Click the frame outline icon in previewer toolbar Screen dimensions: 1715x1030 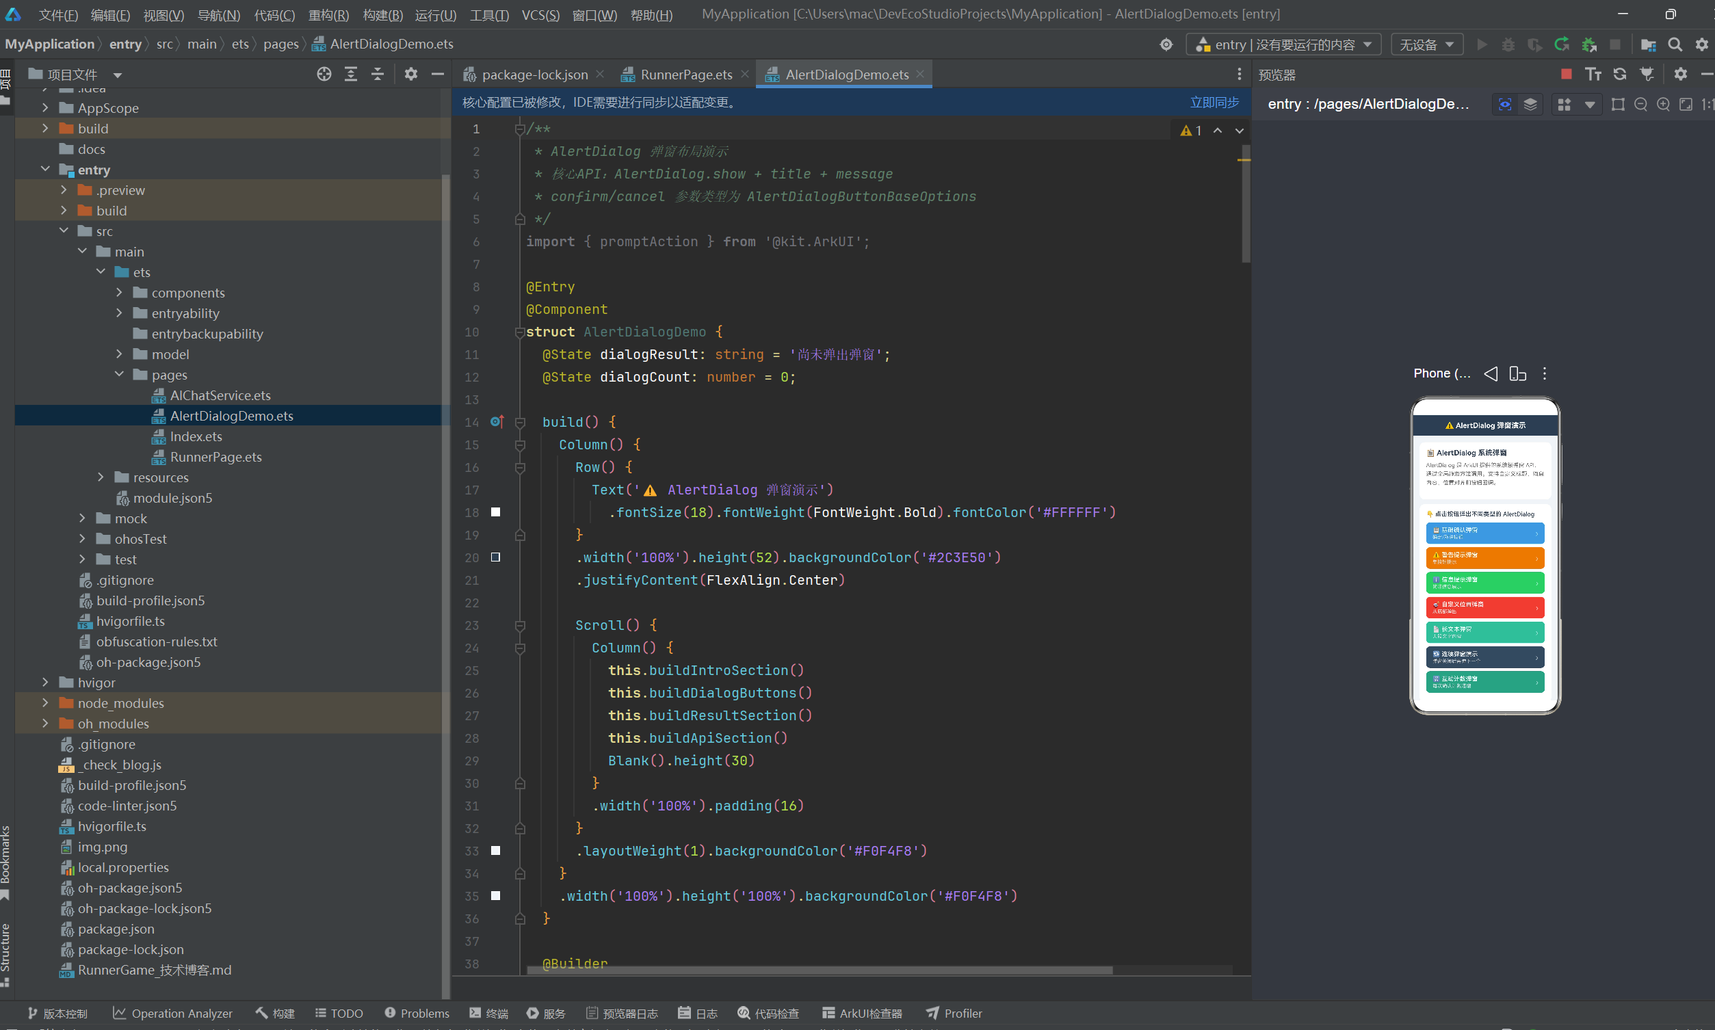1618,104
